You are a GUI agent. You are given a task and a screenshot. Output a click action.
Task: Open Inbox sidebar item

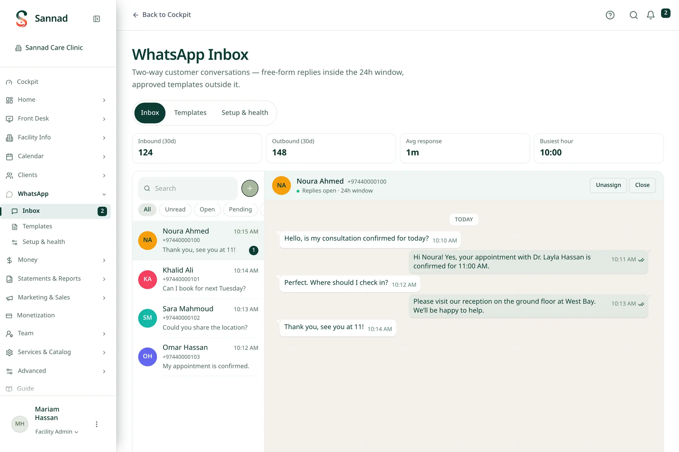[x=56, y=211]
